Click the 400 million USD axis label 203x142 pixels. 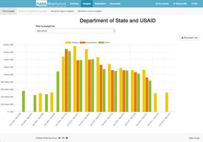[7, 97]
